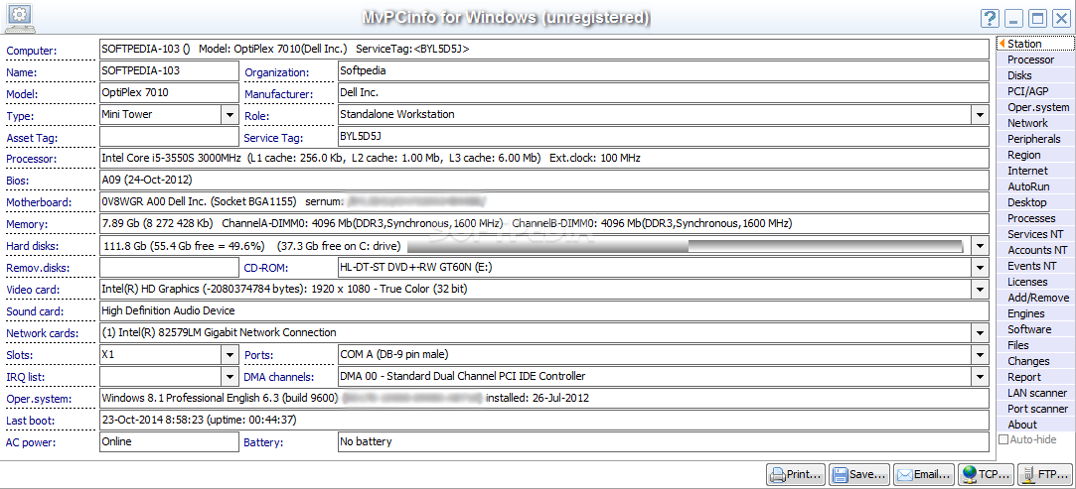Click the Email button
Screen dimensions: 1076x489
924,473
